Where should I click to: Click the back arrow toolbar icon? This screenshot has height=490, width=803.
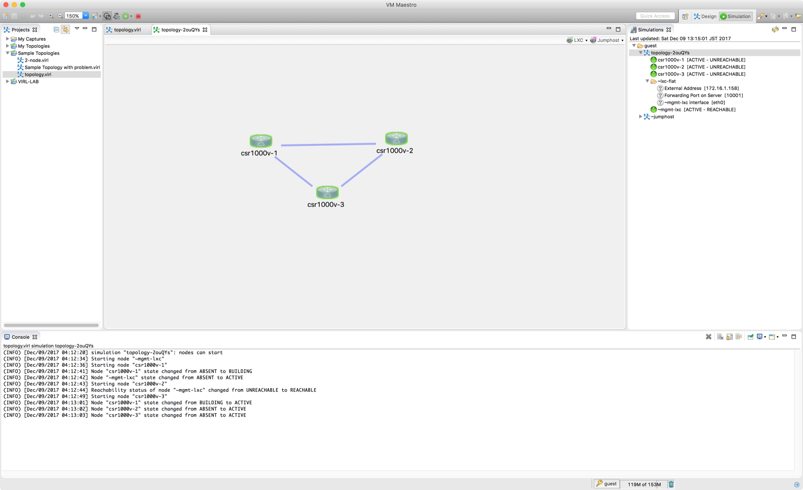point(798,16)
